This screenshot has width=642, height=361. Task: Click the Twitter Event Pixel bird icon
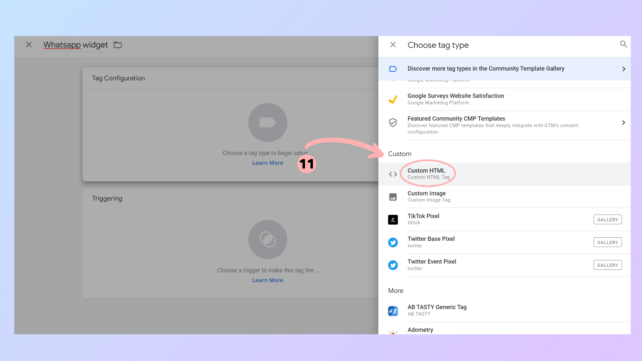click(393, 265)
